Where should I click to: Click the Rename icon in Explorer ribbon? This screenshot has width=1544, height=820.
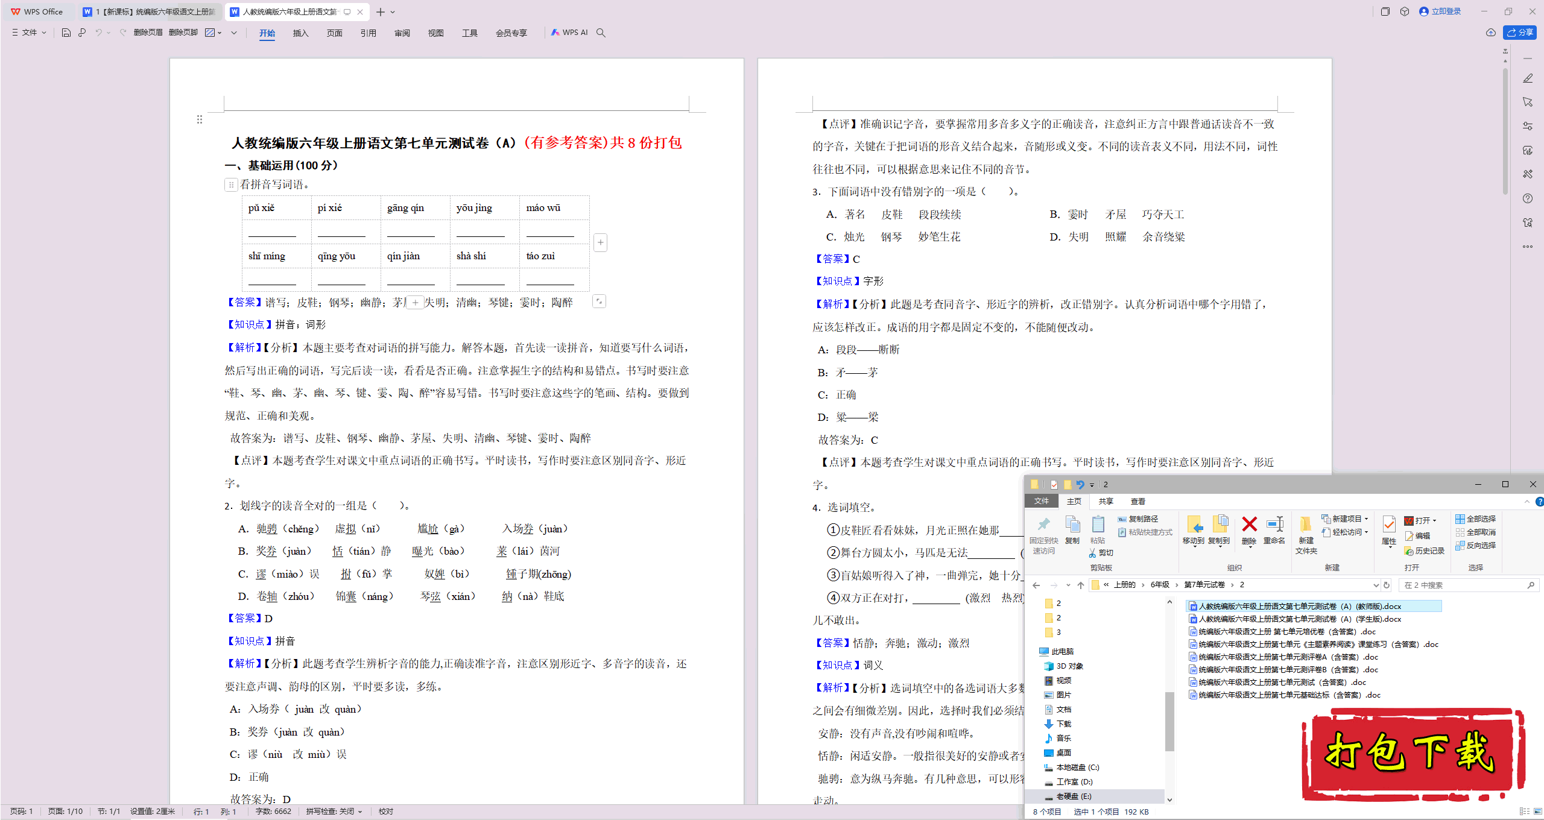click(1274, 525)
